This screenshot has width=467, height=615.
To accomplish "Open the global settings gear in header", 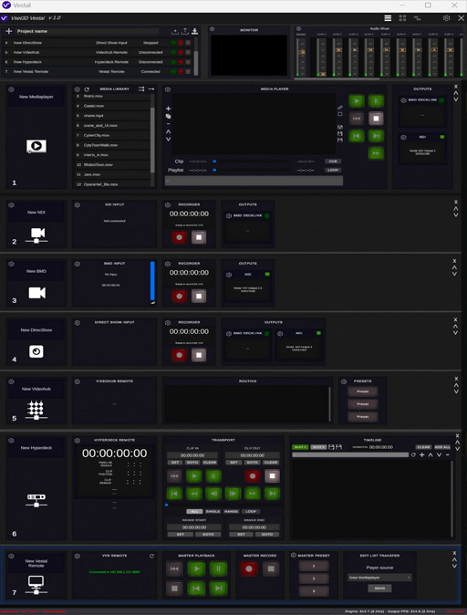I will 446,18.
